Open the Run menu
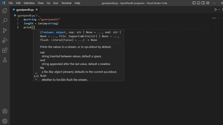 pyautogui.click(x=56, y=3)
